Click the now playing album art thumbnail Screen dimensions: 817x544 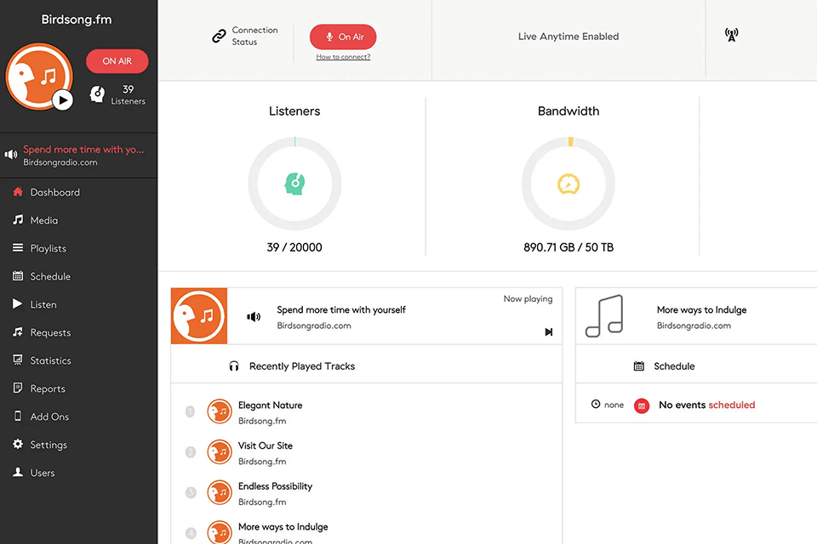tap(199, 316)
